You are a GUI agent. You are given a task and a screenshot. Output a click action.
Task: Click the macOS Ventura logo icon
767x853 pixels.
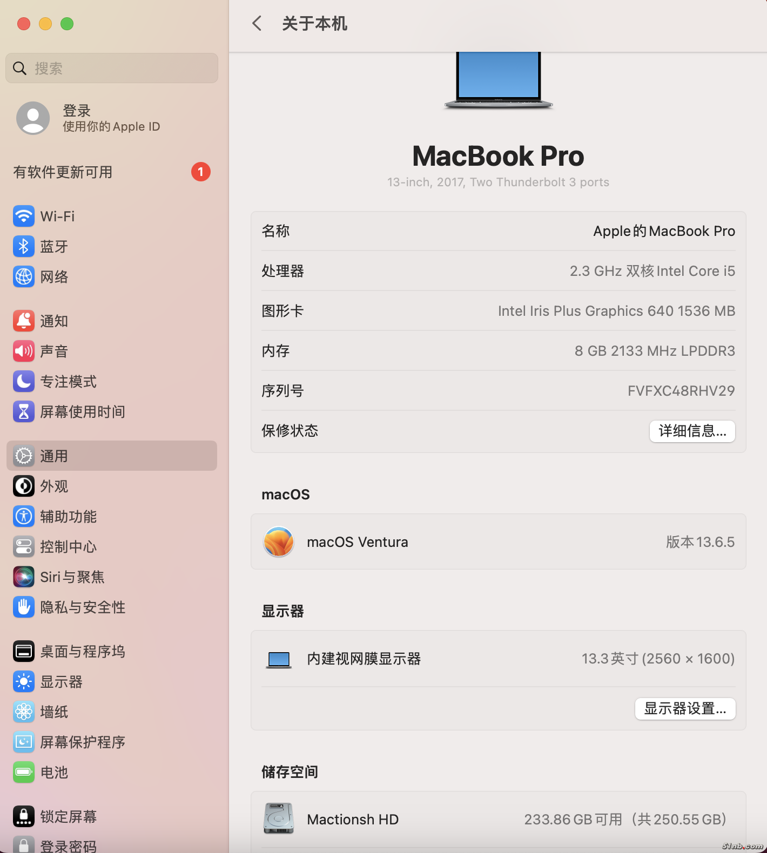[x=279, y=541]
